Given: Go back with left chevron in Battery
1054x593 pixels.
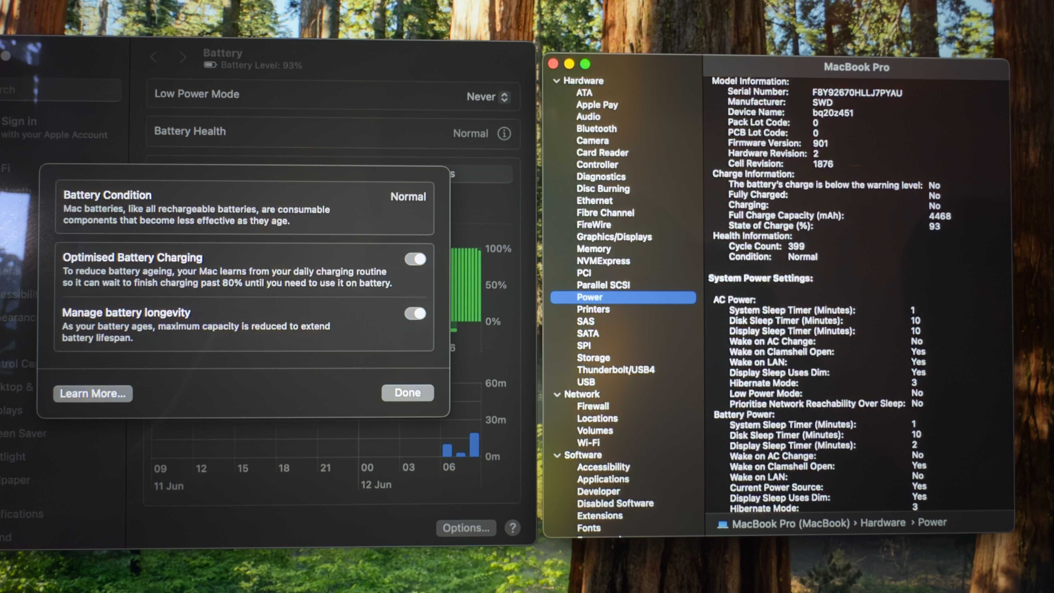Looking at the screenshot, I should (x=153, y=57).
